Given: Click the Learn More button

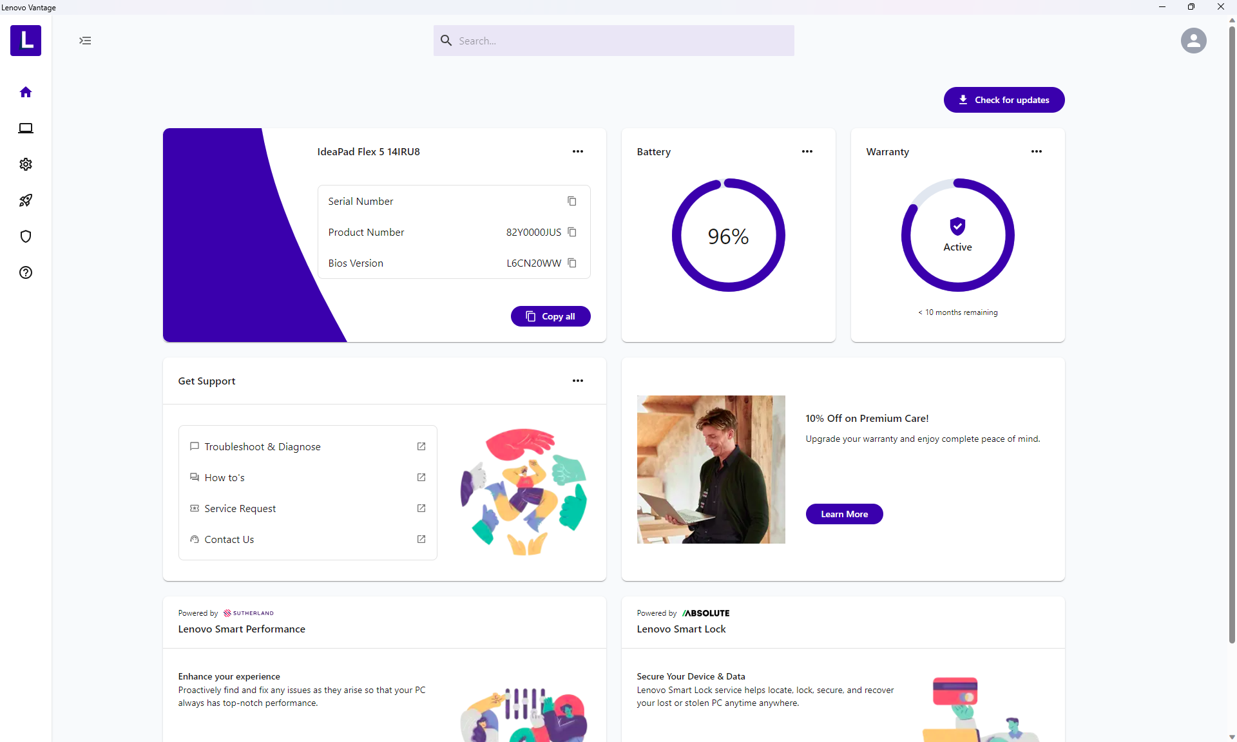Looking at the screenshot, I should click(x=844, y=514).
